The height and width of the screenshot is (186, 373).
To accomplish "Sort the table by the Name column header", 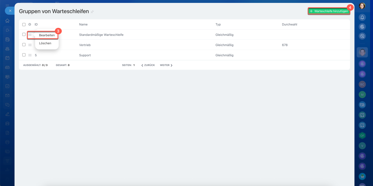I will (83, 25).
